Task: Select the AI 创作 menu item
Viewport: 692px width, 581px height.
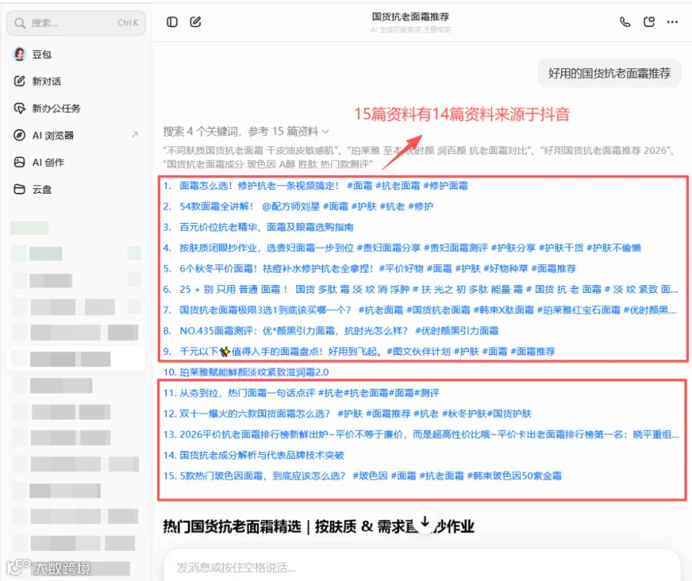Action: pos(76,162)
